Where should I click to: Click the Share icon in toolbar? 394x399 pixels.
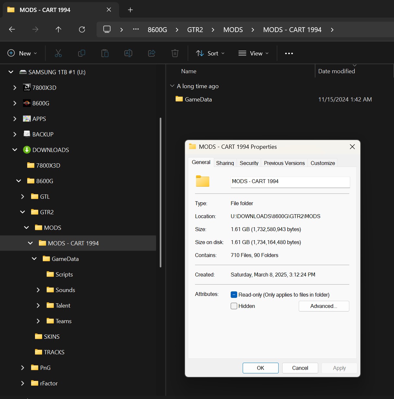click(x=152, y=53)
